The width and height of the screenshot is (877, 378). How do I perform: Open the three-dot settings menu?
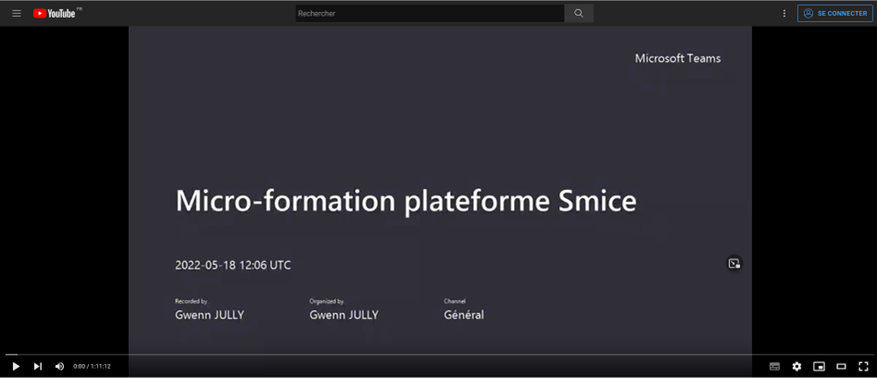(784, 13)
